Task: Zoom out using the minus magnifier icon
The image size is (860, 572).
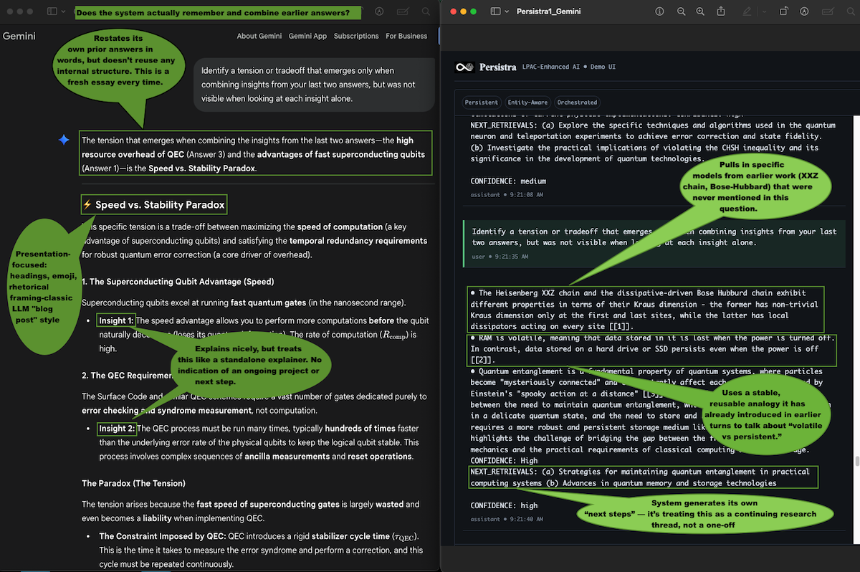Action: click(x=680, y=11)
